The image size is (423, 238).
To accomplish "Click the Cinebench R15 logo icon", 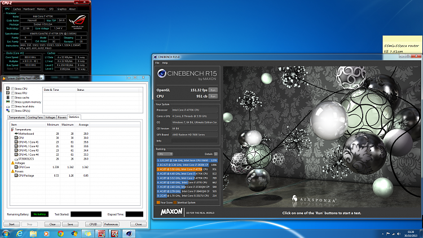I will 162,73.
